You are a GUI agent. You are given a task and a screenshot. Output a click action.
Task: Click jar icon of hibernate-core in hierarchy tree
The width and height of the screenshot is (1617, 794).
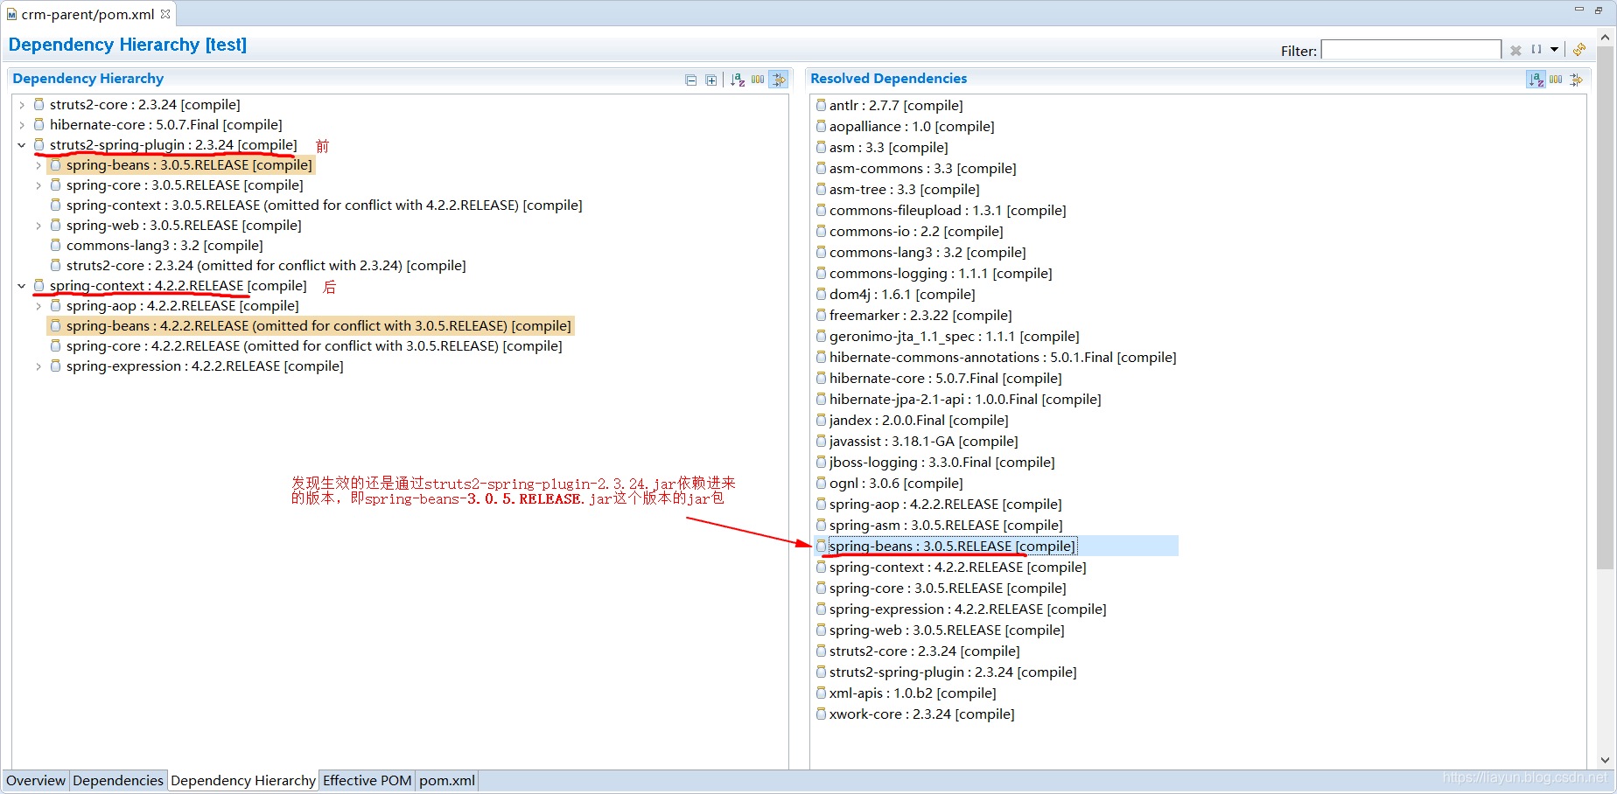[38, 124]
